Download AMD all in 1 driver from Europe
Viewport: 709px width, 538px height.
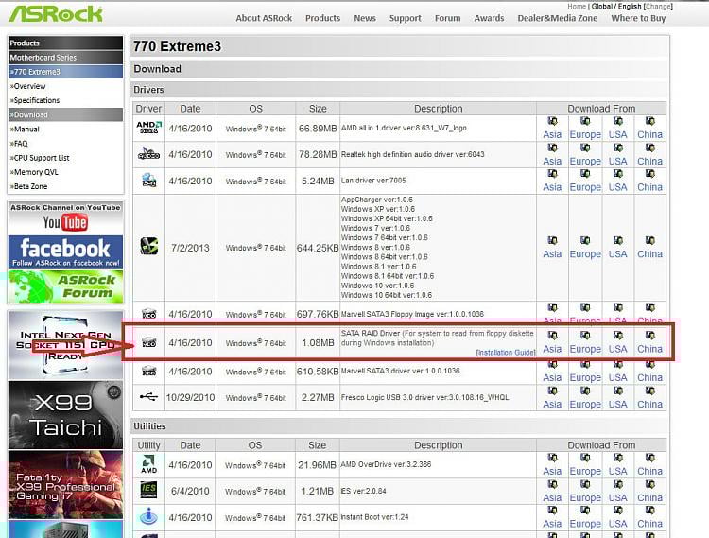[585, 134]
